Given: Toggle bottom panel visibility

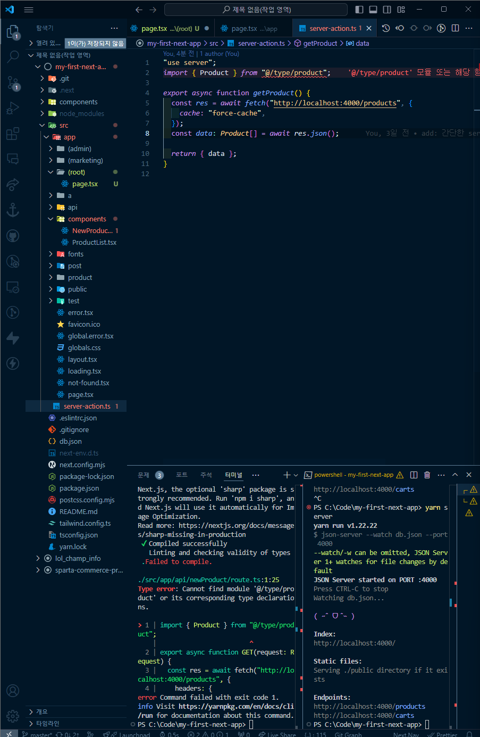Looking at the screenshot, I should click(373, 10).
